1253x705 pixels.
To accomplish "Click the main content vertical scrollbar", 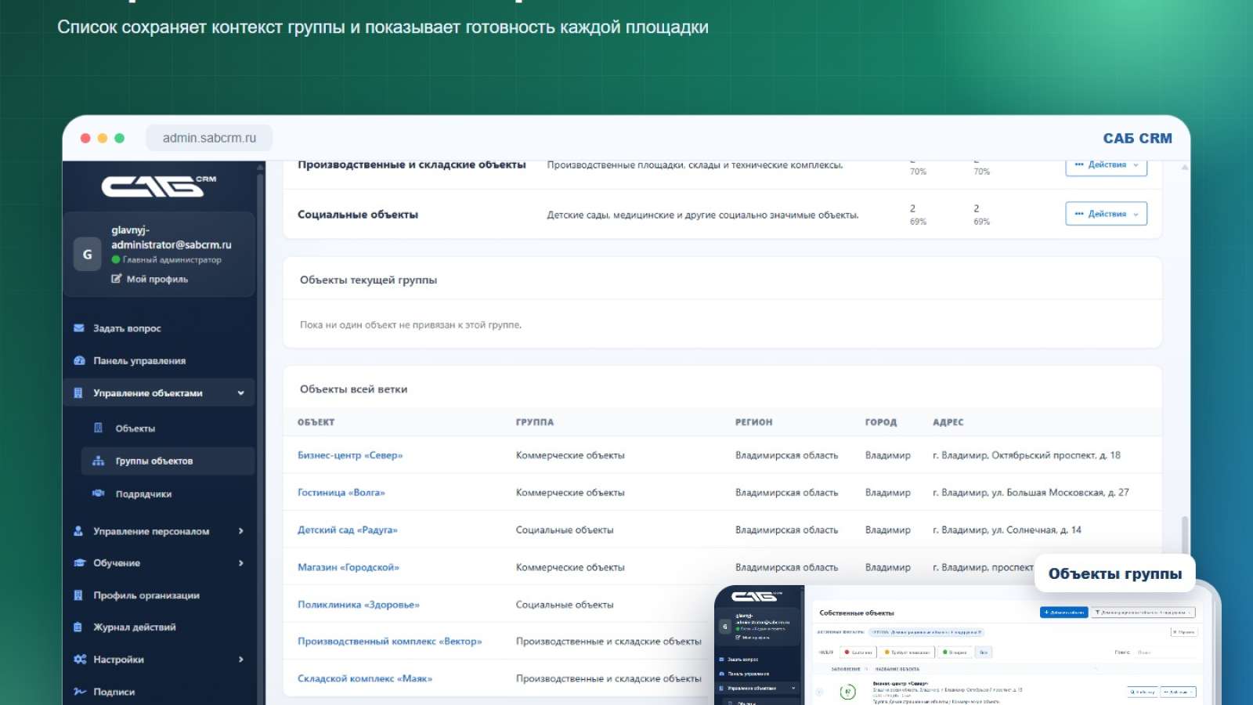I will click(x=1185, y=537).
